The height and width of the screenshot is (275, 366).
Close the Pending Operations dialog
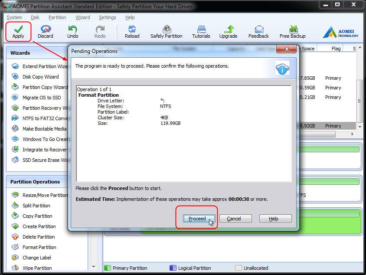pyautogui.click(x=286, y=49)
